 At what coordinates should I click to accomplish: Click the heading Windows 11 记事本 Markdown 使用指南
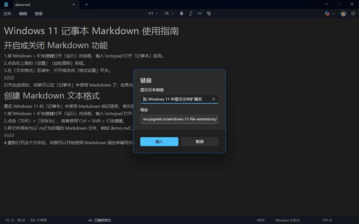point(92,31)
